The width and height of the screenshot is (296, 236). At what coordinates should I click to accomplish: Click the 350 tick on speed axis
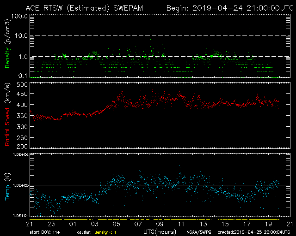[x=21, y=116]
